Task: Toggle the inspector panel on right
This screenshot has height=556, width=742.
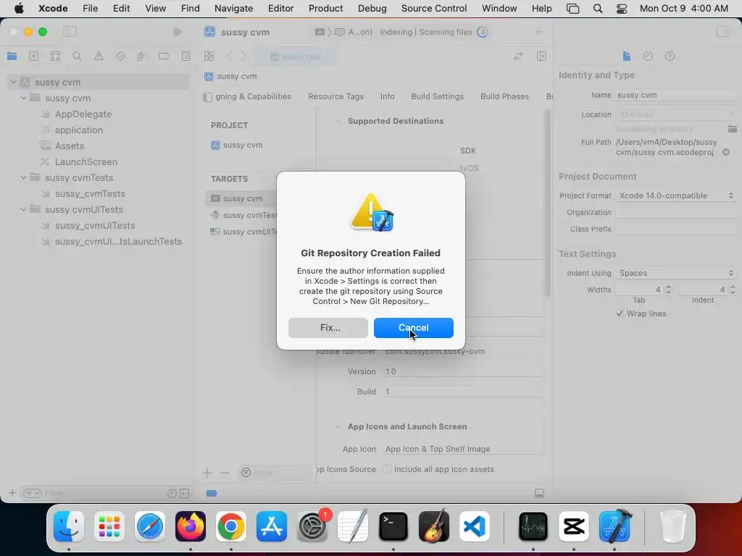Action: [x=723, y=32]
